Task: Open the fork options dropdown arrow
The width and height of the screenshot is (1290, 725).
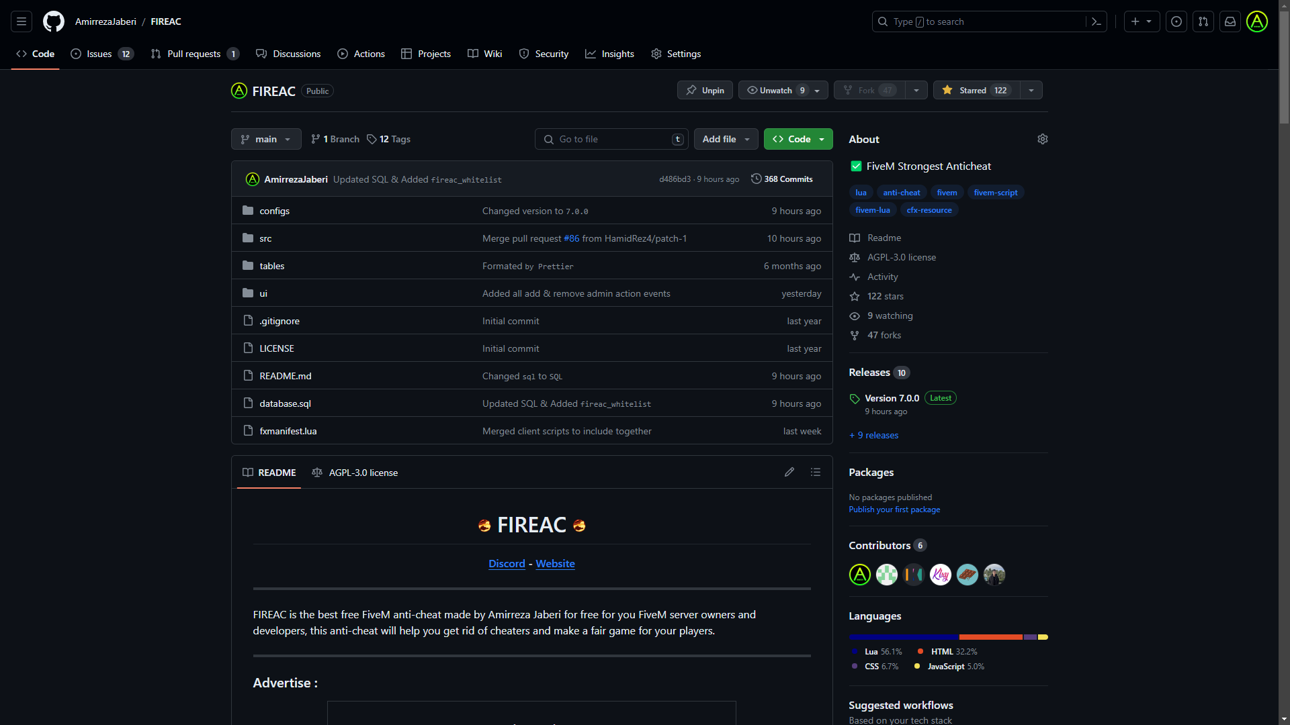Action: coord(916,90)
